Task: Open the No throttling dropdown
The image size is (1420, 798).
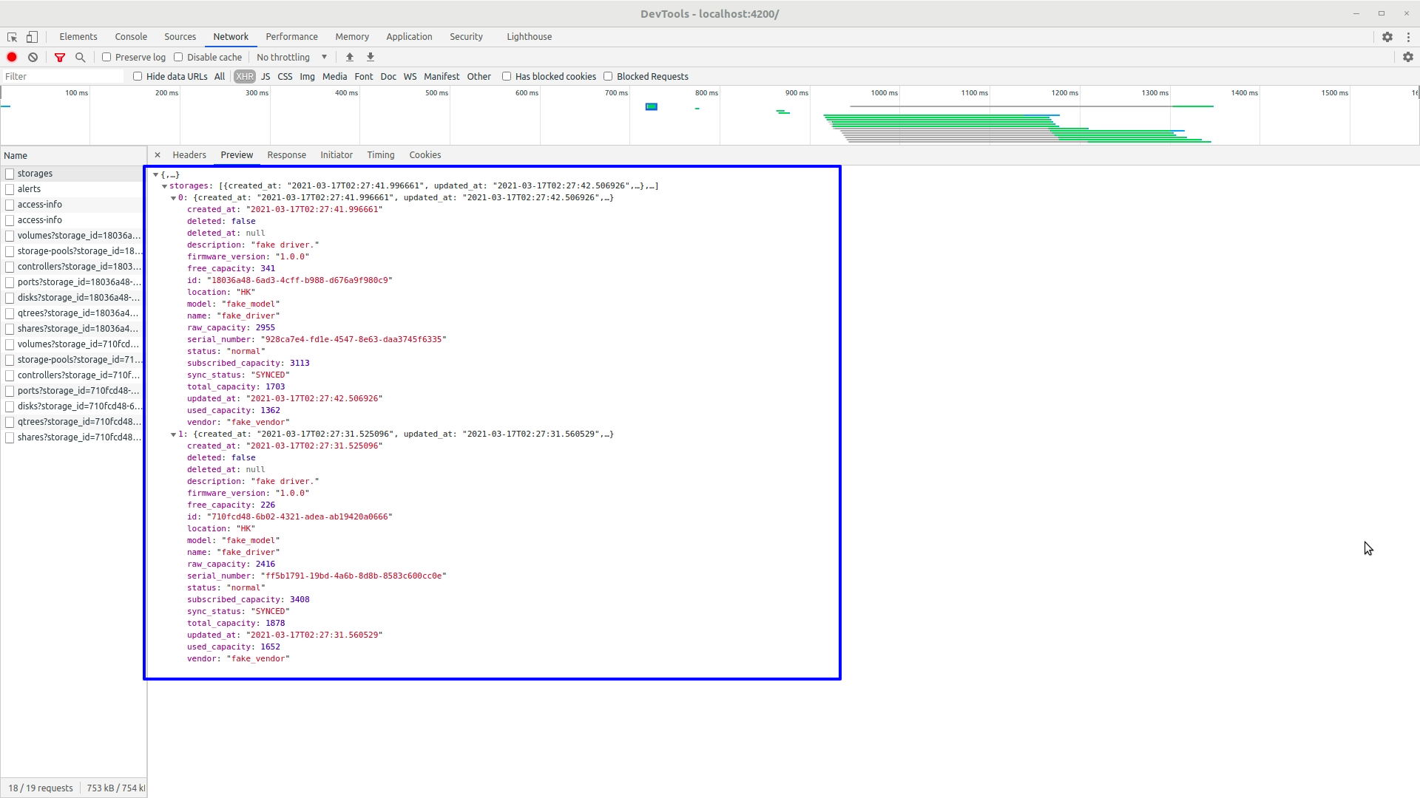Action: click(x=291, y=57)
